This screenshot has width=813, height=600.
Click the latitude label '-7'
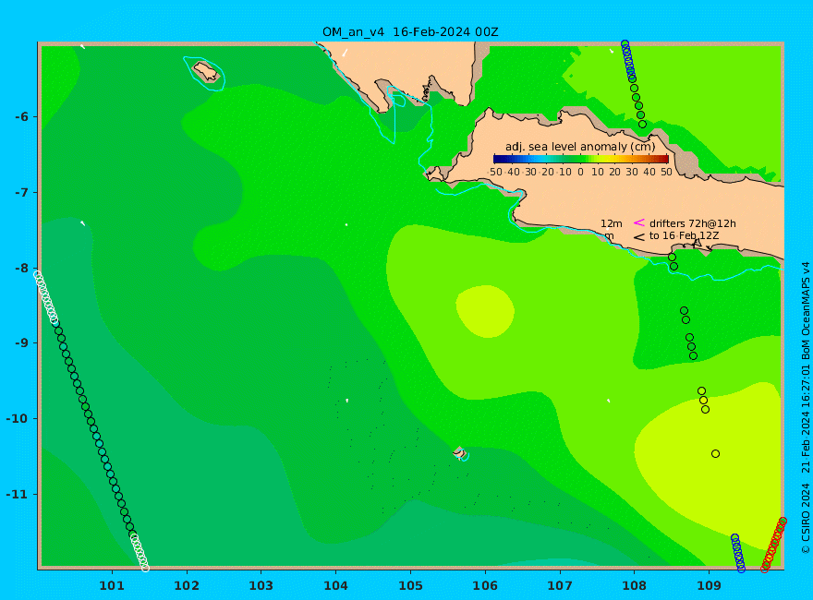[x=21, y=192]
